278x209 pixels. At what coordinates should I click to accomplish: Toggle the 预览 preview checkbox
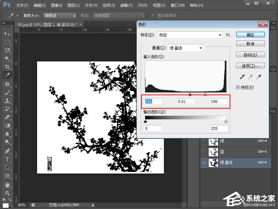(237, 87)
